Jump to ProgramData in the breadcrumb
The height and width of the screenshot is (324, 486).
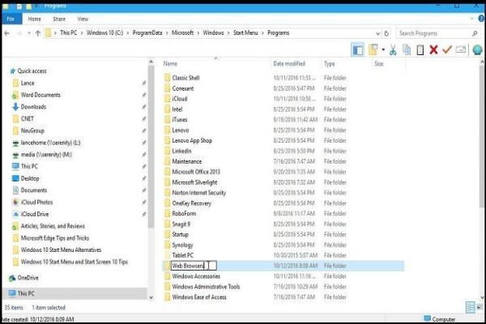coord(147,32)
